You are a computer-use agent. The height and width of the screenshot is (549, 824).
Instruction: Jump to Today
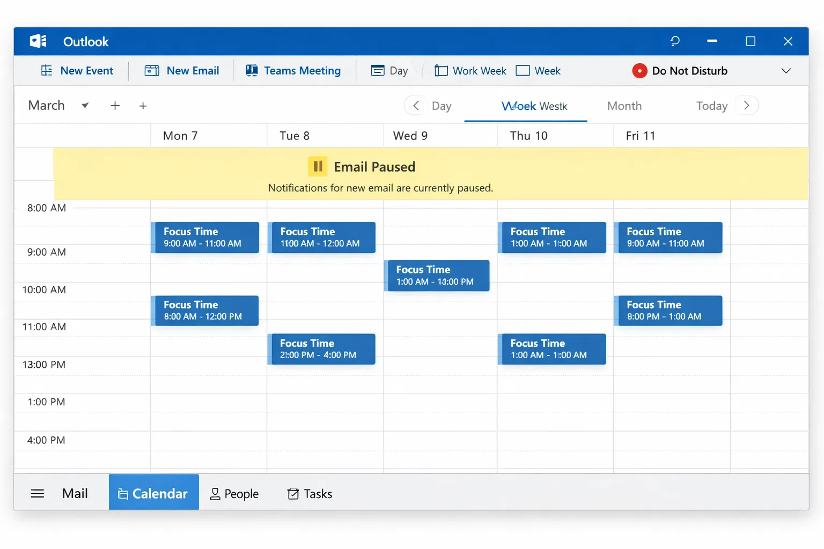pyautogui.click(x=712, y=106)
